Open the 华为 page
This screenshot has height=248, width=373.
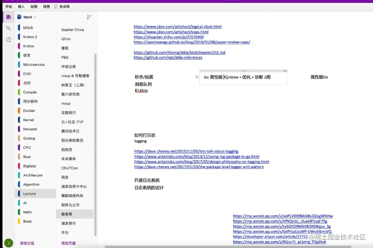tap(75, 233)
